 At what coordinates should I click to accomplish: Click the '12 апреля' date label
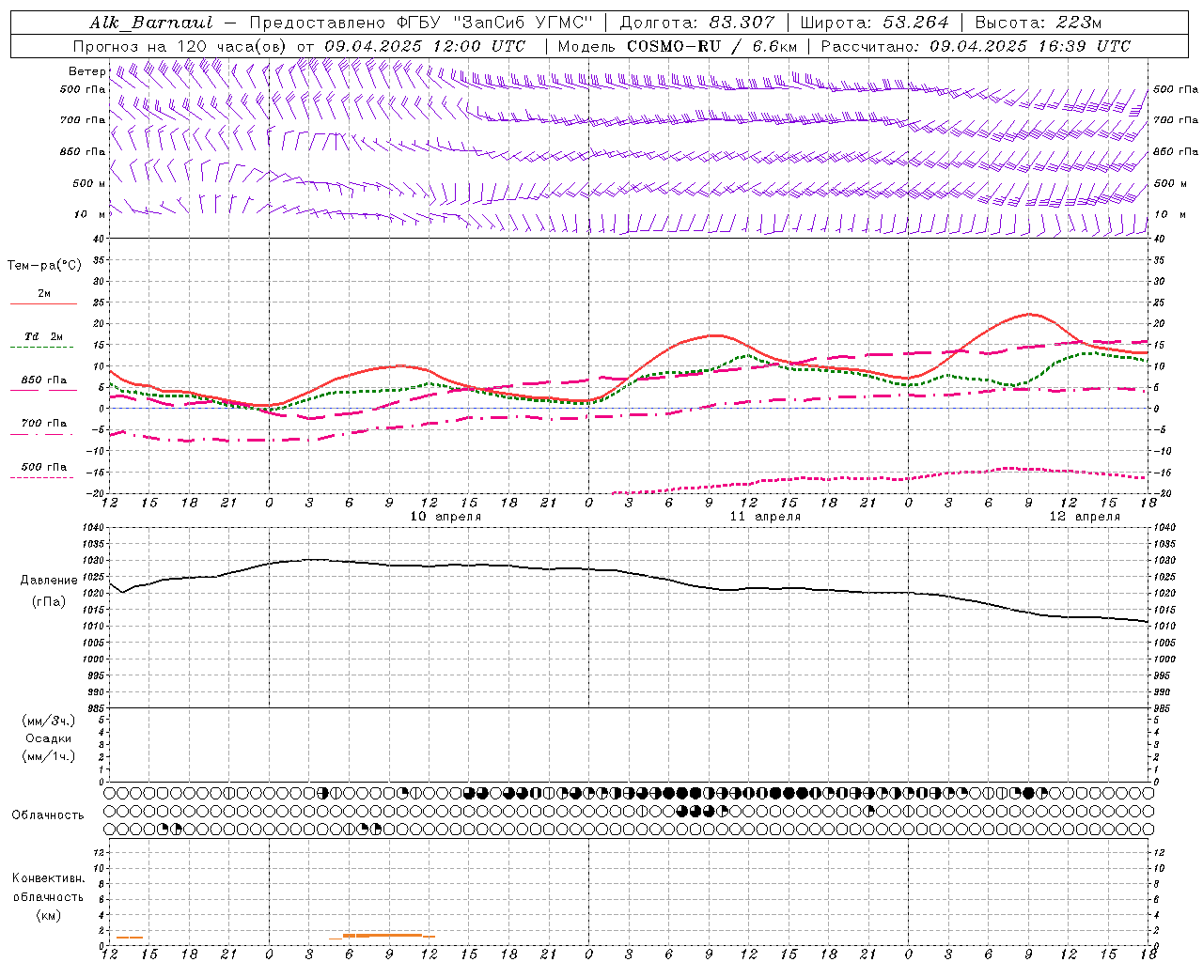click(1085, 517)
